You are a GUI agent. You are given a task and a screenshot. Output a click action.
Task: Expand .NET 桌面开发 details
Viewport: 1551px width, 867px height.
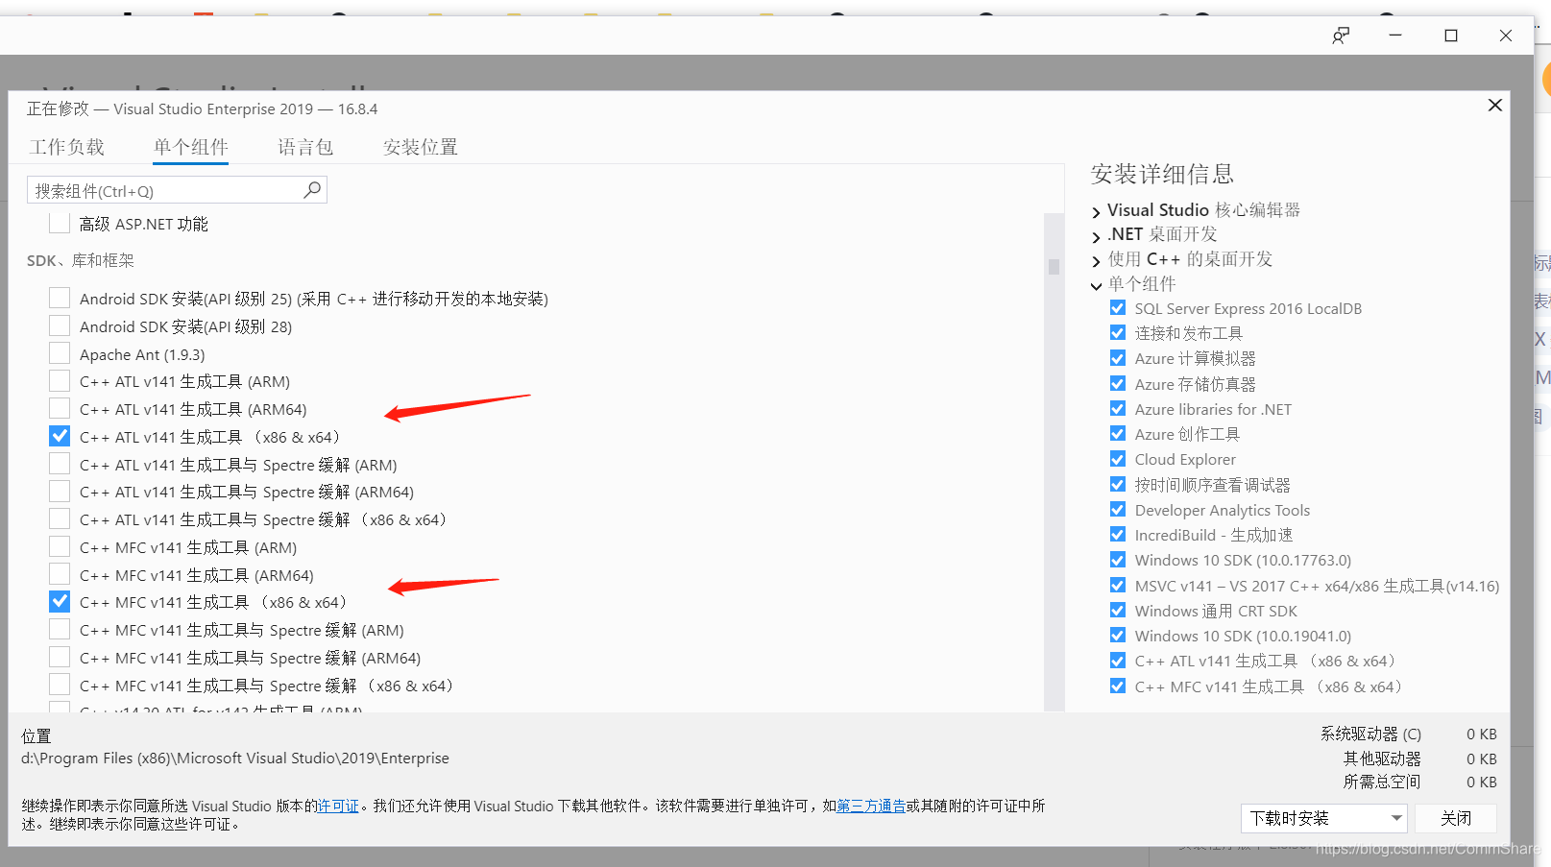1096,236
